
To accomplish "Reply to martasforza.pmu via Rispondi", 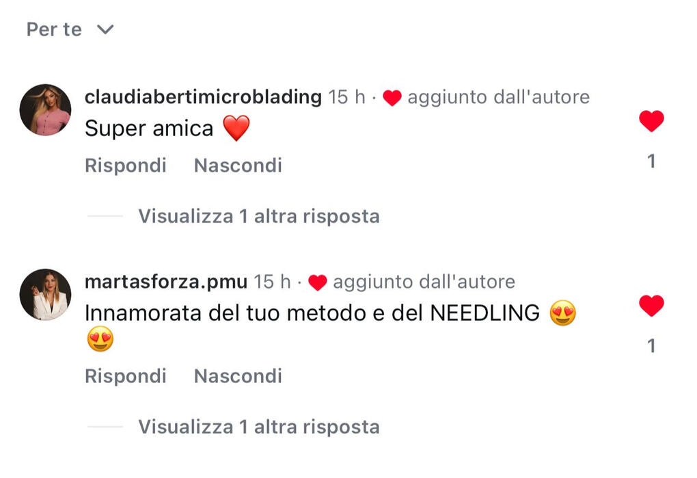I will point(126,376).
